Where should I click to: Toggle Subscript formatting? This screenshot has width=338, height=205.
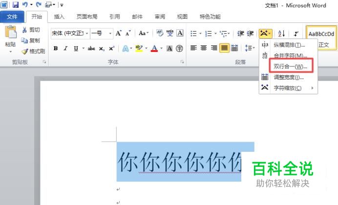tap(102, 48)
